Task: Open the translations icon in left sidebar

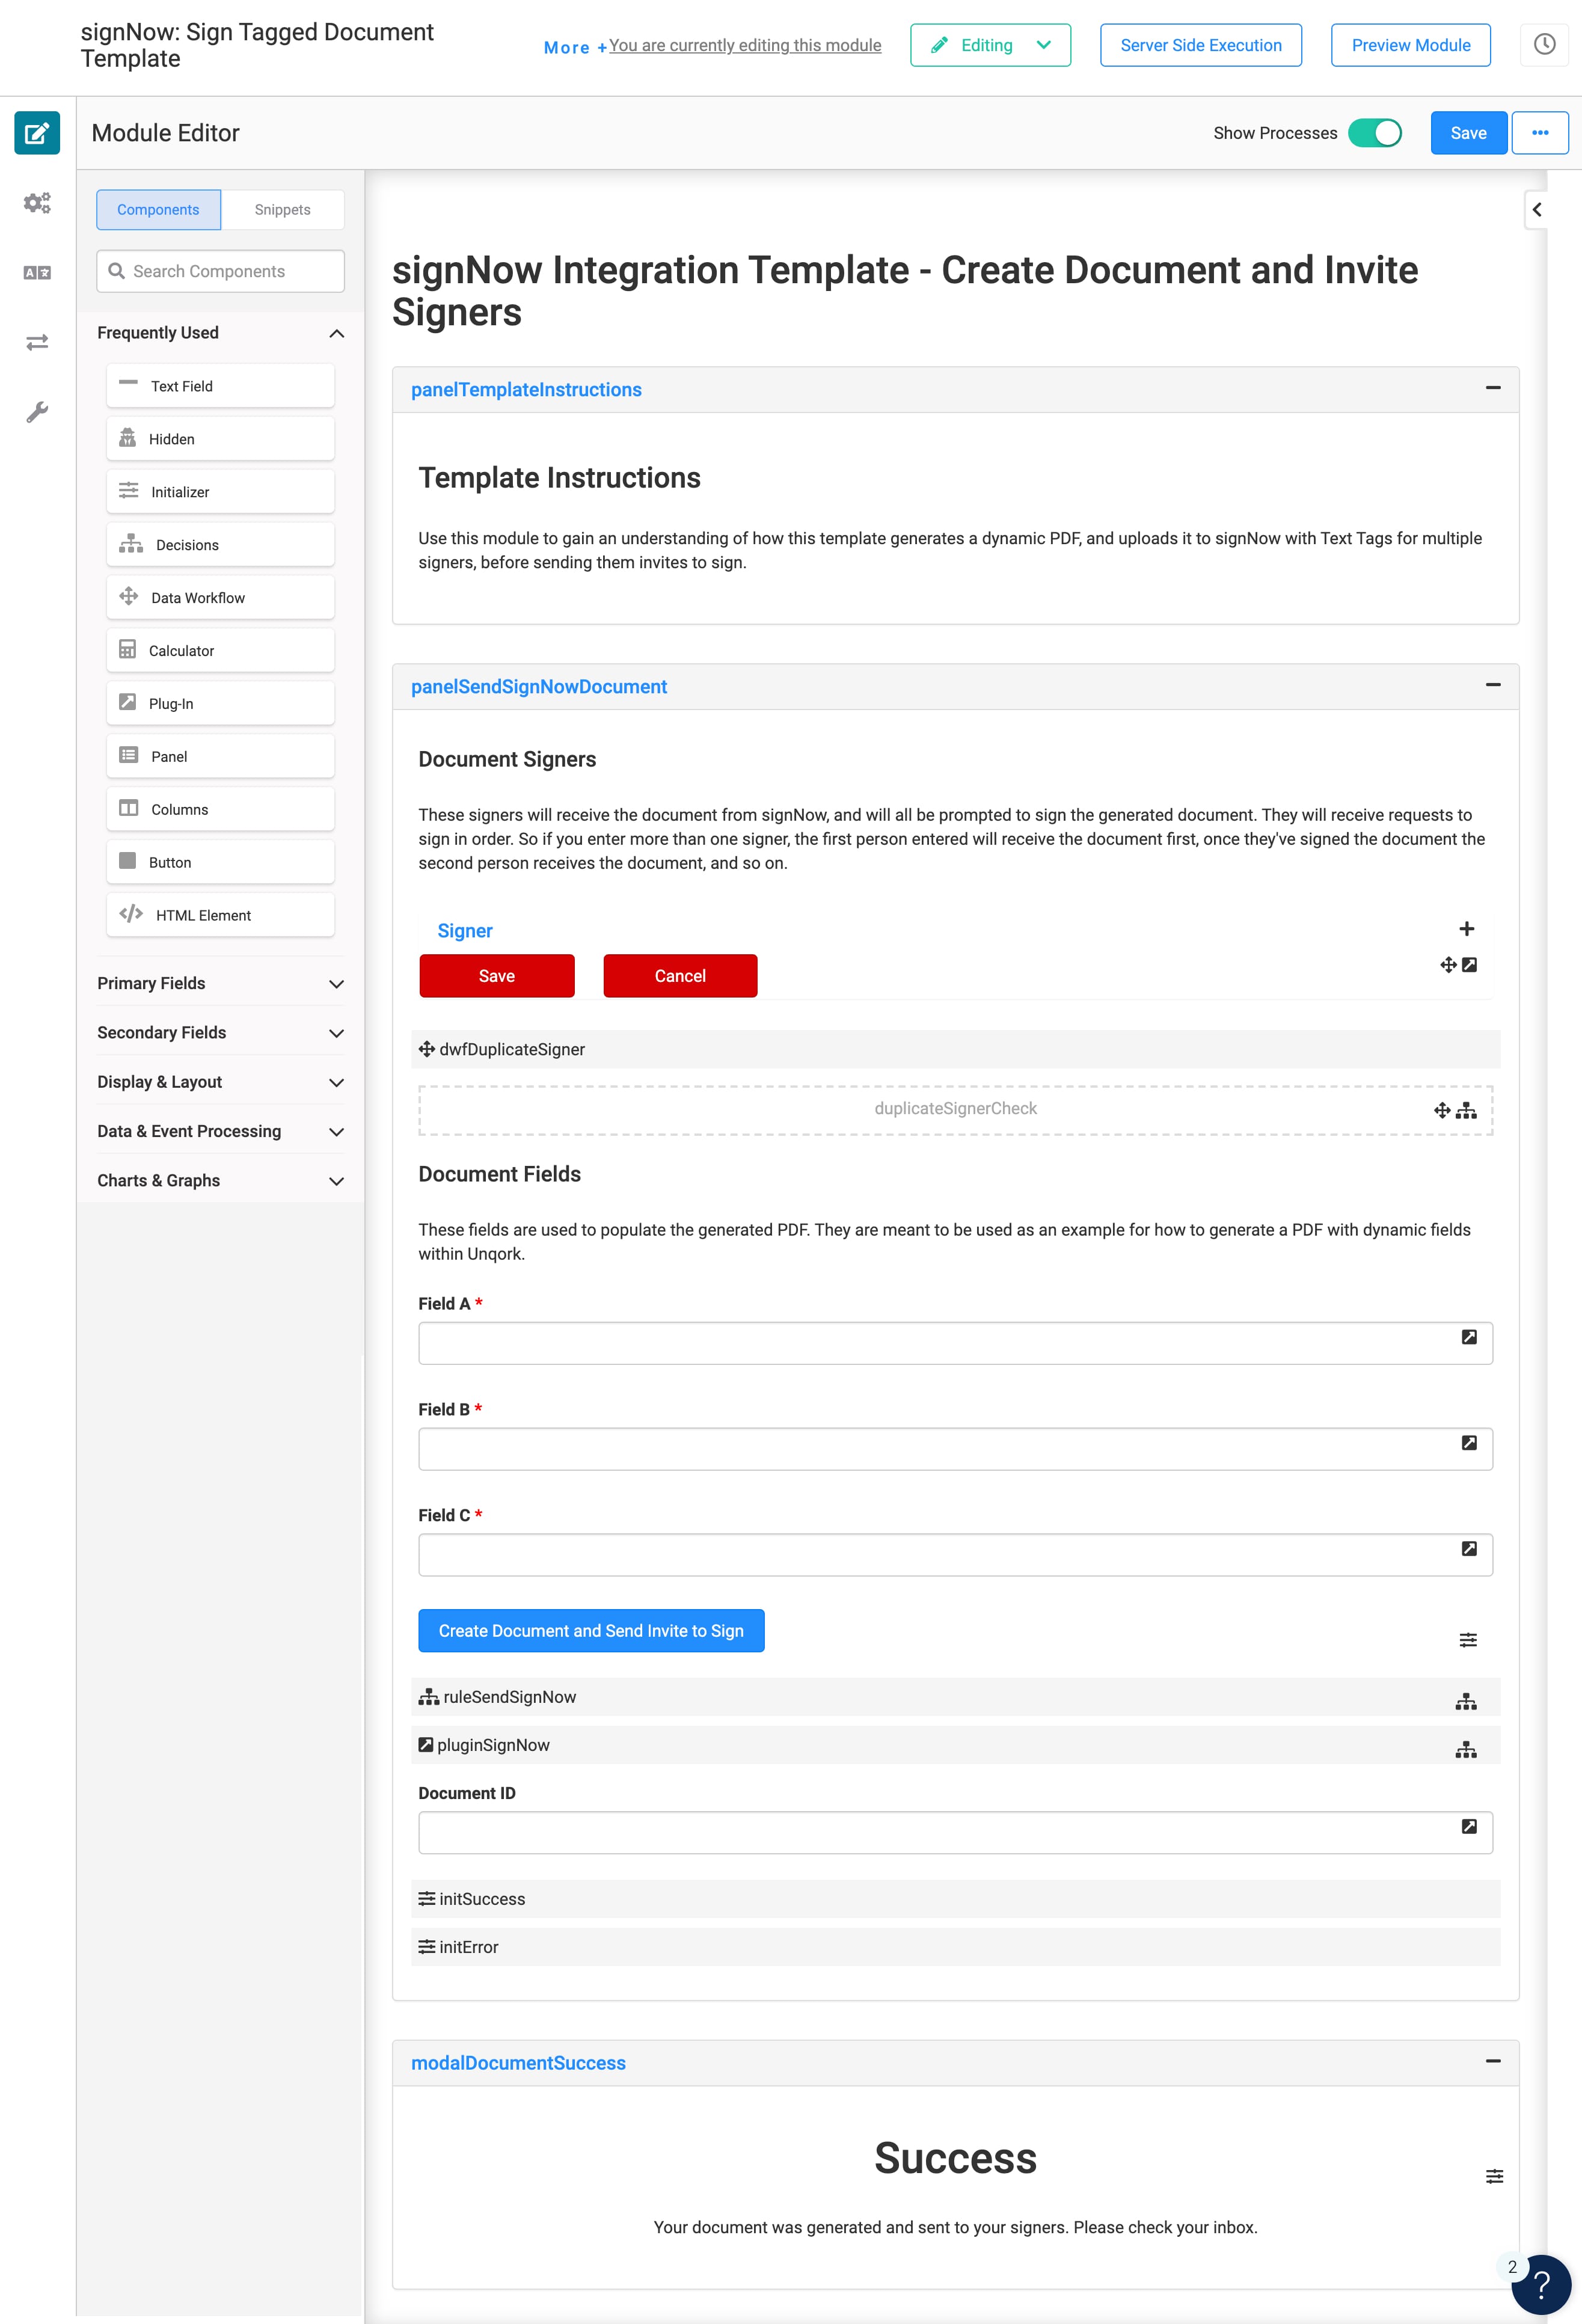Action: 37,272
